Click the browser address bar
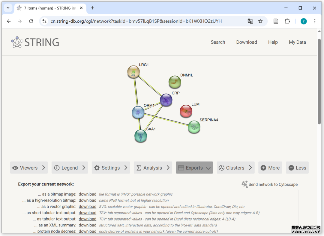 [x=144, y=21]
